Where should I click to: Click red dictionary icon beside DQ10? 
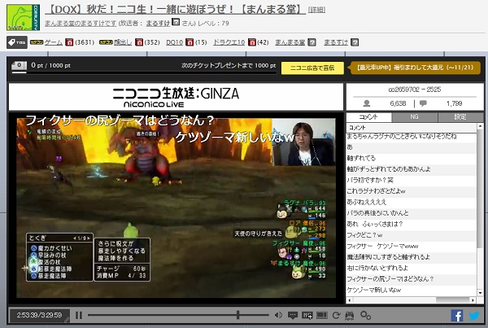pyautogui.click(x=190, y=42)
